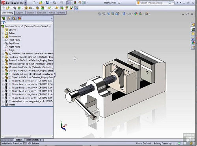The height and width of the screenshot is (146, 197).
Task: Select Front Plane in the feature tree
Action: click(x=15, y=40)
